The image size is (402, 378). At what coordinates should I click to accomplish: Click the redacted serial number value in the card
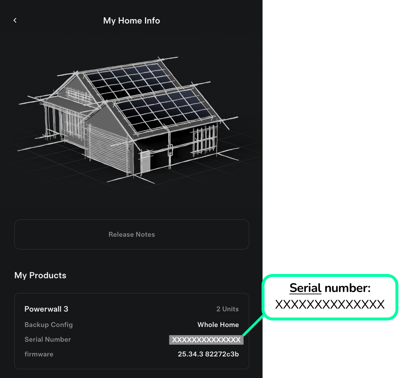pyautogui.click(x=206, y=340)
